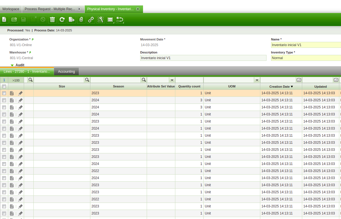Click the New Row in Grid icon
The image size is (341, 219).
(14, 20)
